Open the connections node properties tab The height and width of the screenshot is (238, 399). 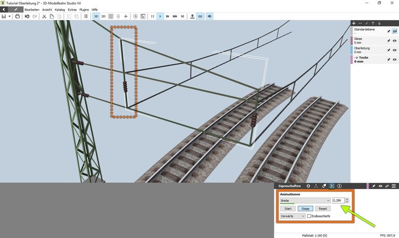[x=316, y=186]
